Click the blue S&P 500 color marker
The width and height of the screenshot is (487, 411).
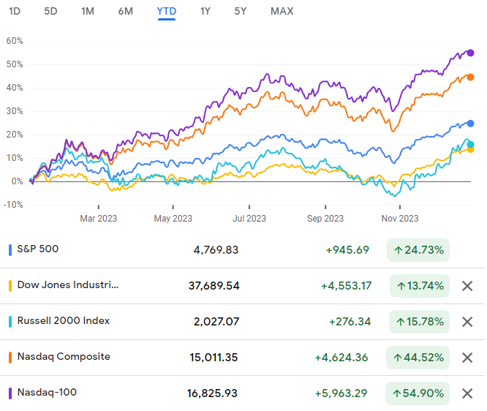pos(10,250)
